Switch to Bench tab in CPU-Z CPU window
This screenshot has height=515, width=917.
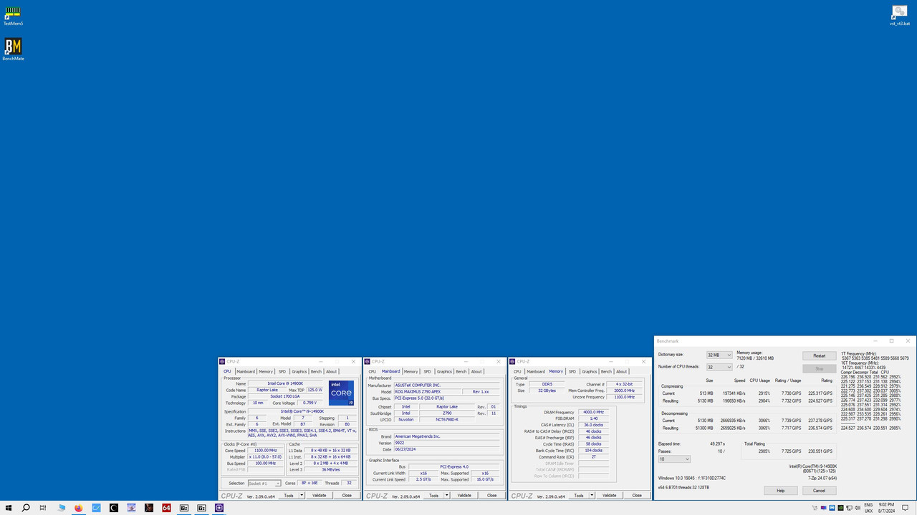[316, 371]
